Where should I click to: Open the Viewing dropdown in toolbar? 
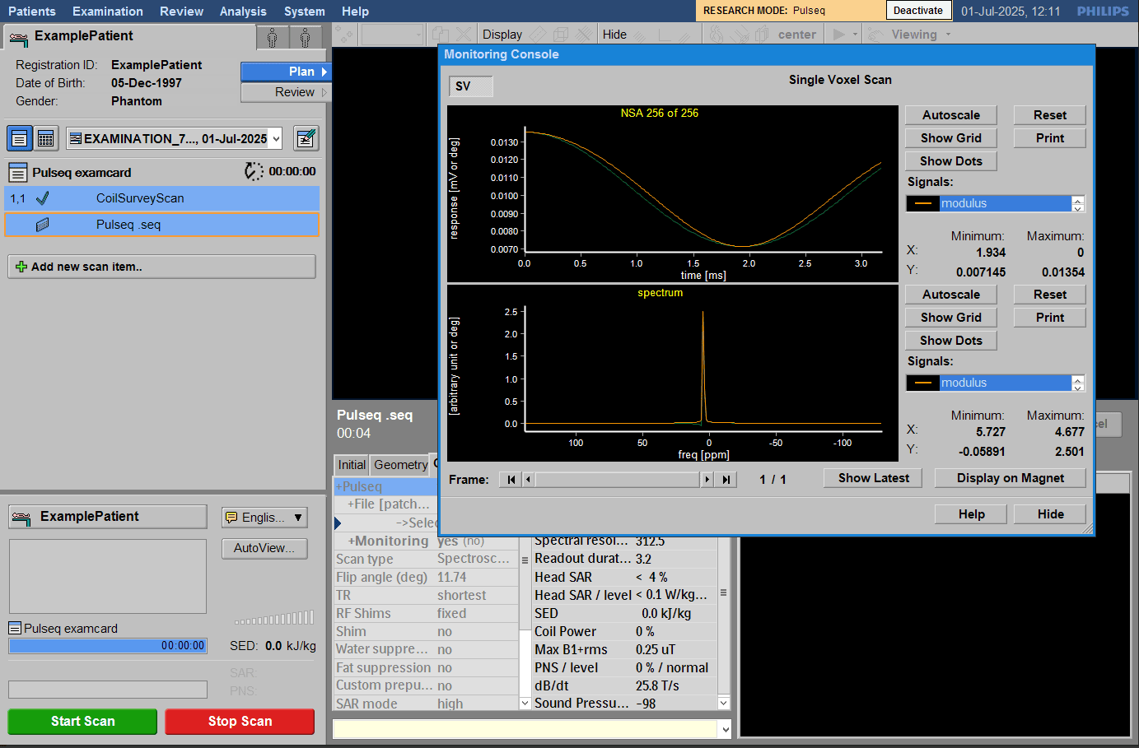(948, 35)
